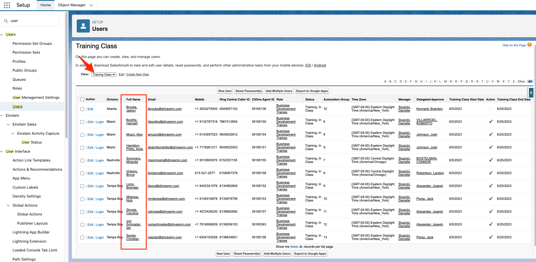Open the Training Class view dropdown
Viewport: 536px width, 262px height.
[104, 74]
